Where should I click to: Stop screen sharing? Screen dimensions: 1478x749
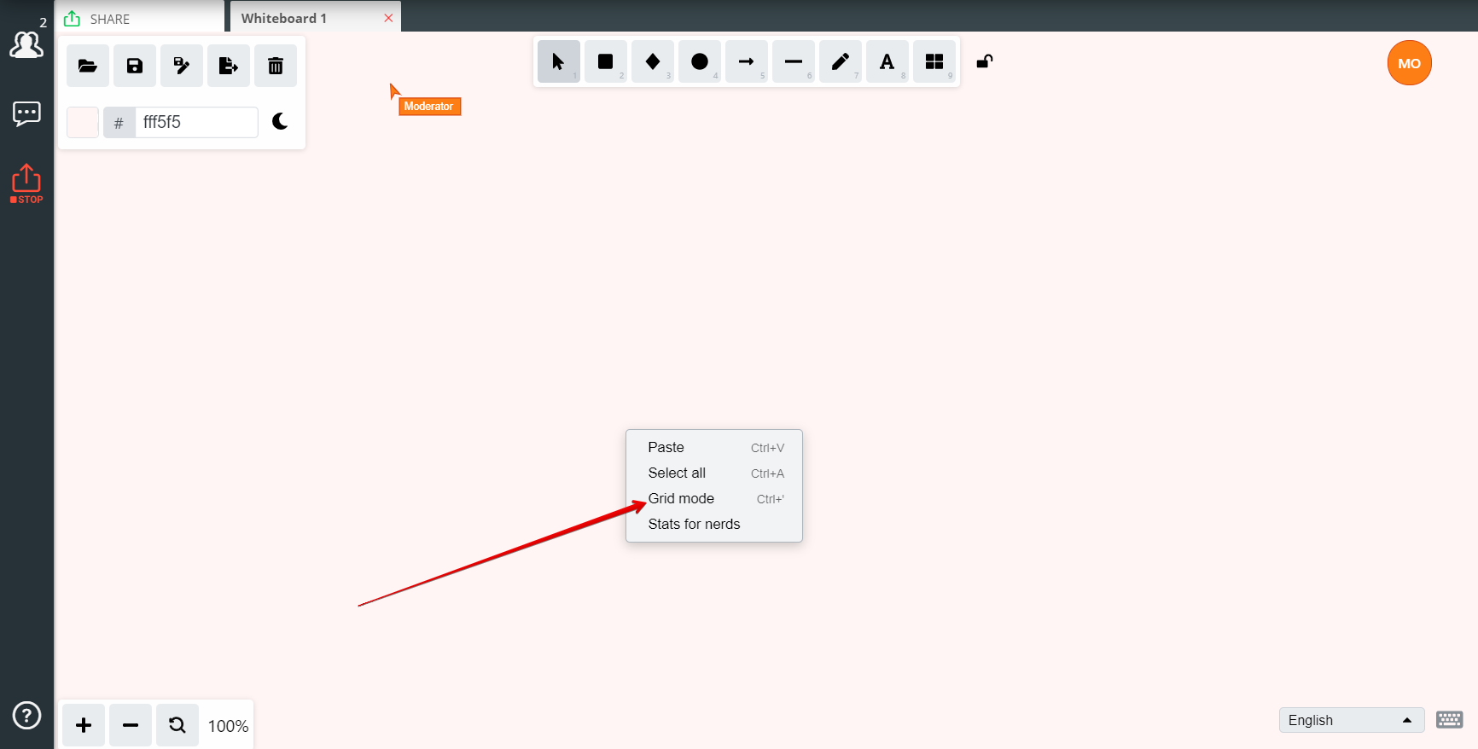pos(26,183)
